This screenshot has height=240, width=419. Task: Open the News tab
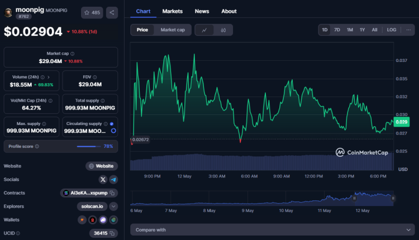[x=202, y=11]
